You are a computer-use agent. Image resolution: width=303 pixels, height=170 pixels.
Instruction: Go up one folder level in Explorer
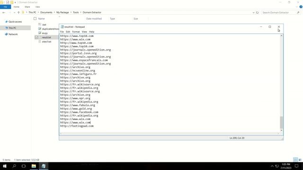pyautogui.click(x=18, y=12)
